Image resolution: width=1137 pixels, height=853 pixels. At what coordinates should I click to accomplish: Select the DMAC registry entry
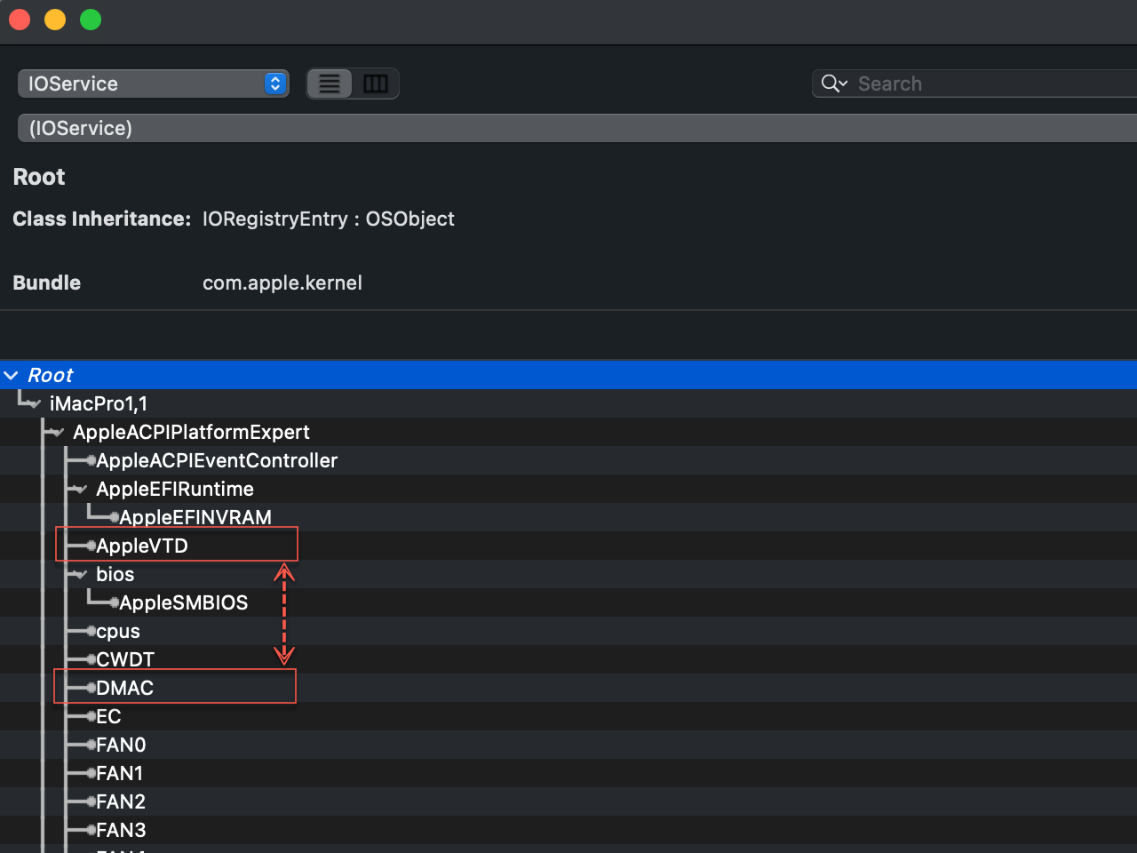click(124, 688)
